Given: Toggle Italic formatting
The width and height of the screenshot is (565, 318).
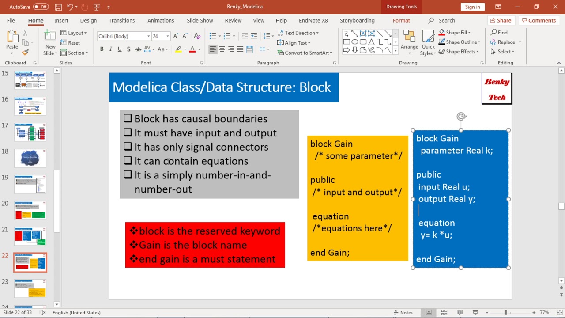Looking at the screenshot, I should coord(111,49).
